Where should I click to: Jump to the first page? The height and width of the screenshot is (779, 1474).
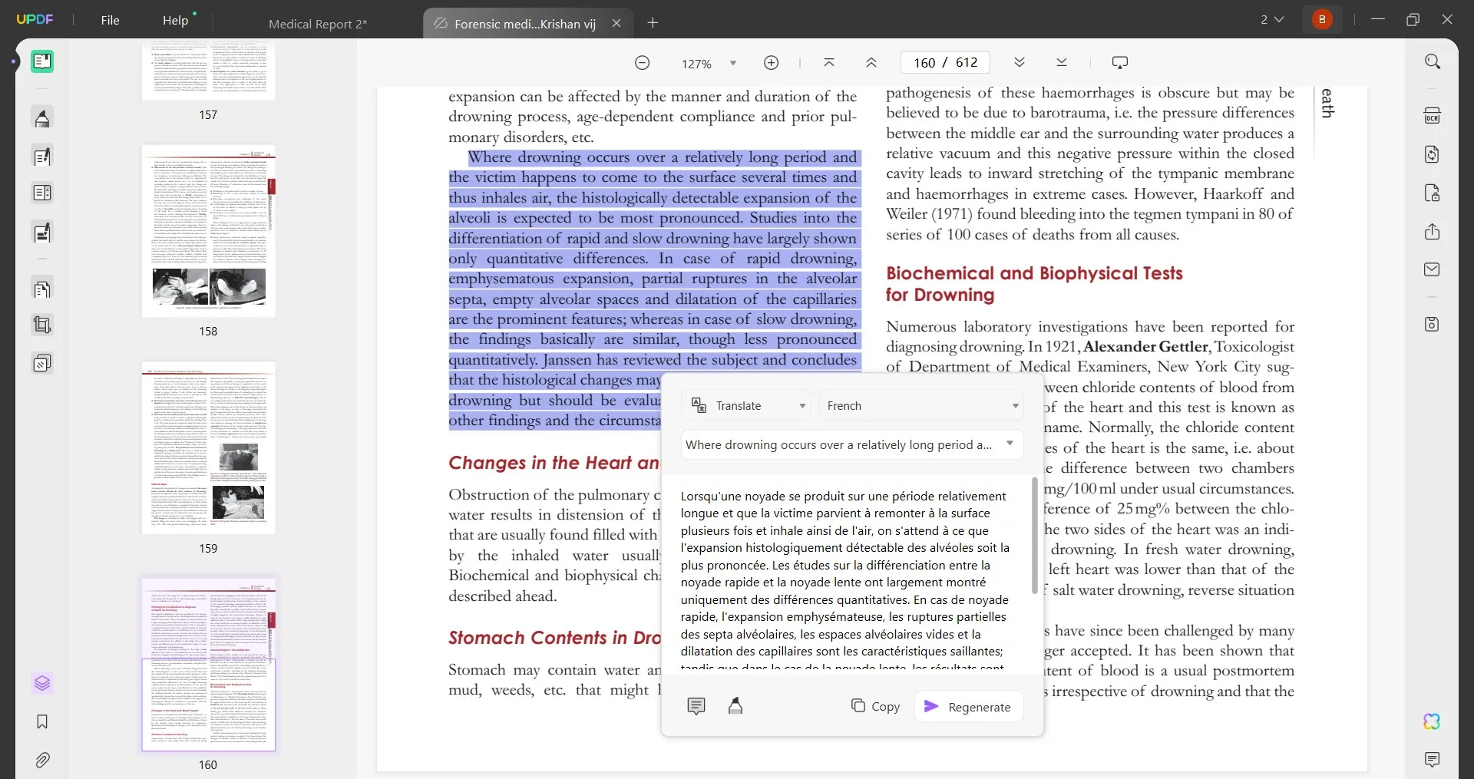[829, 63]
